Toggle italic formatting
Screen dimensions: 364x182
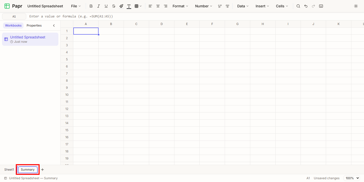99,6
